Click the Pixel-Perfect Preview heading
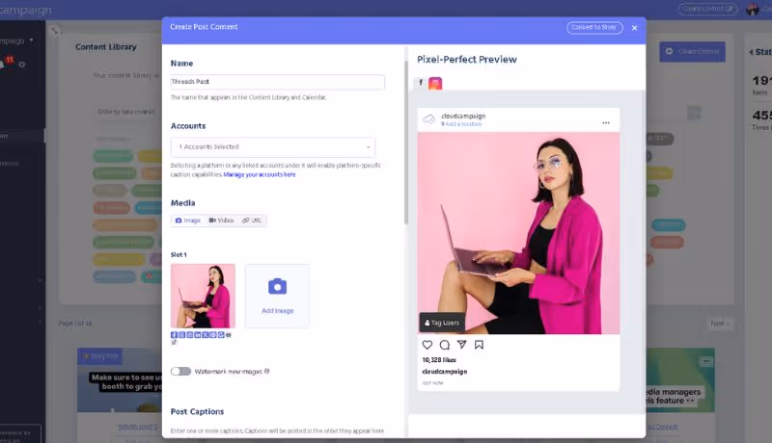 click(467, 60)
